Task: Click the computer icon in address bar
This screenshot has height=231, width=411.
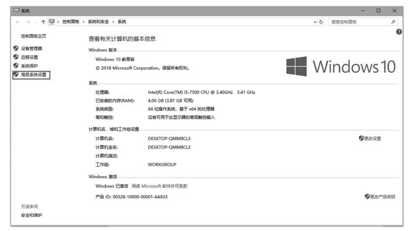Action: pyautogui.click(x=51, y=22)
